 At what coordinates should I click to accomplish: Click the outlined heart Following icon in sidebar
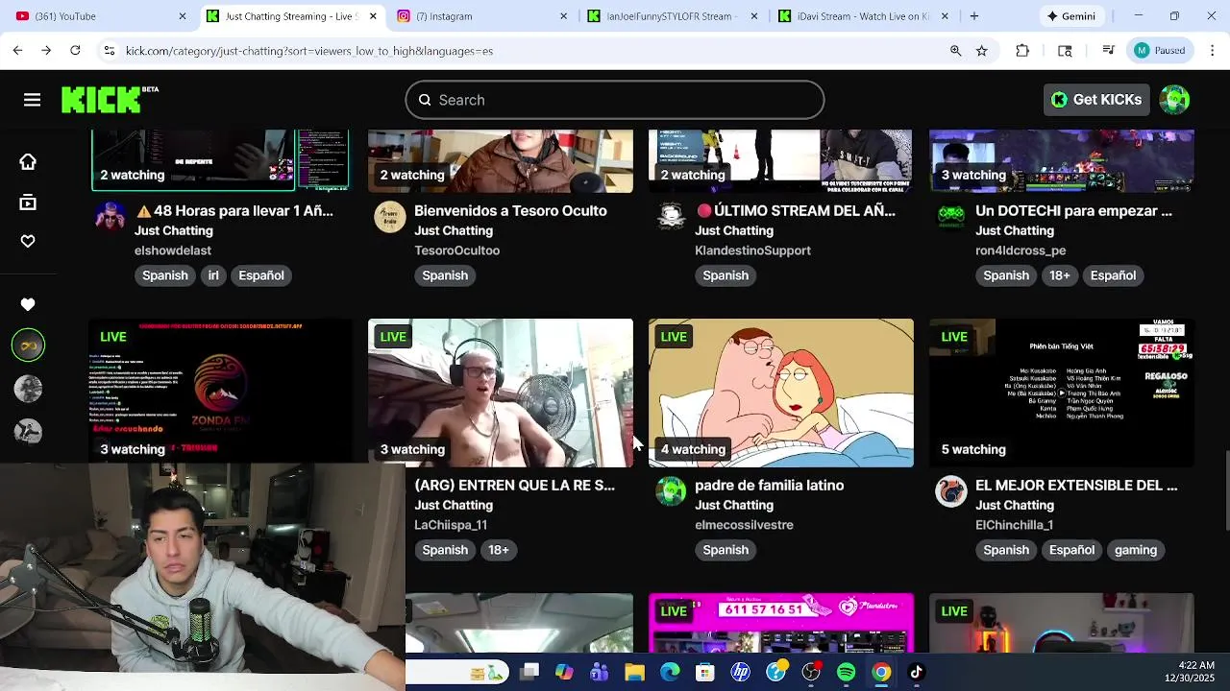point(28,241)
